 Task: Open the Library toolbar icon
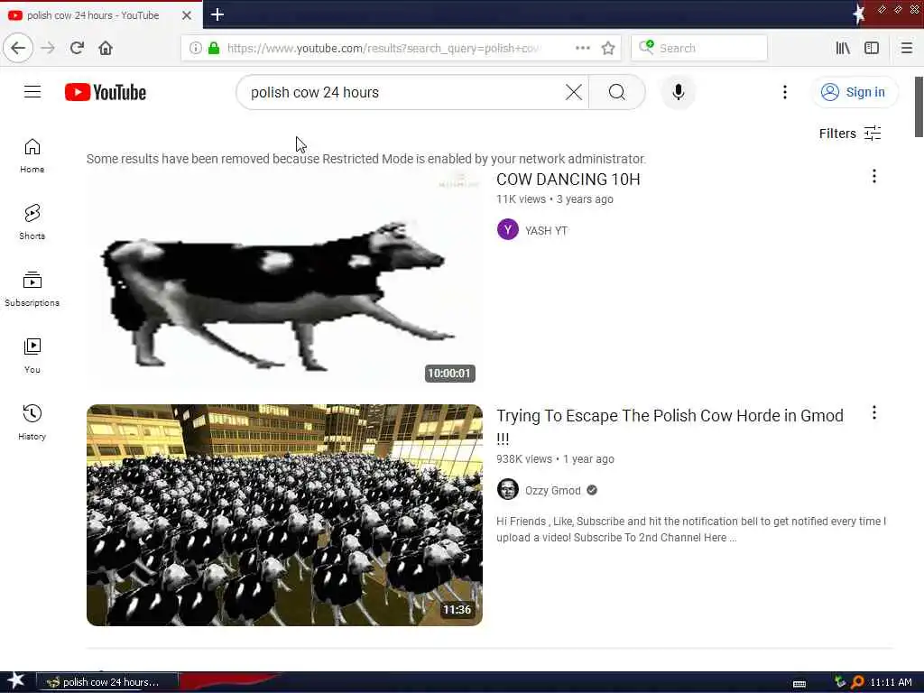(843, 48)
